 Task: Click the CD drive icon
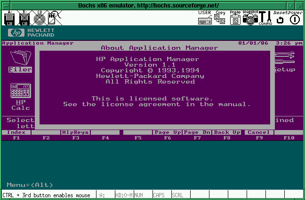pyautogui.click(x=40, y=18)
